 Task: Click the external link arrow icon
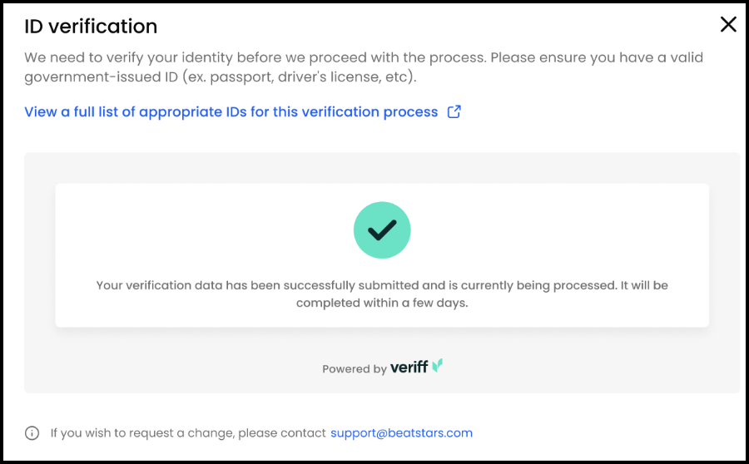454,111
